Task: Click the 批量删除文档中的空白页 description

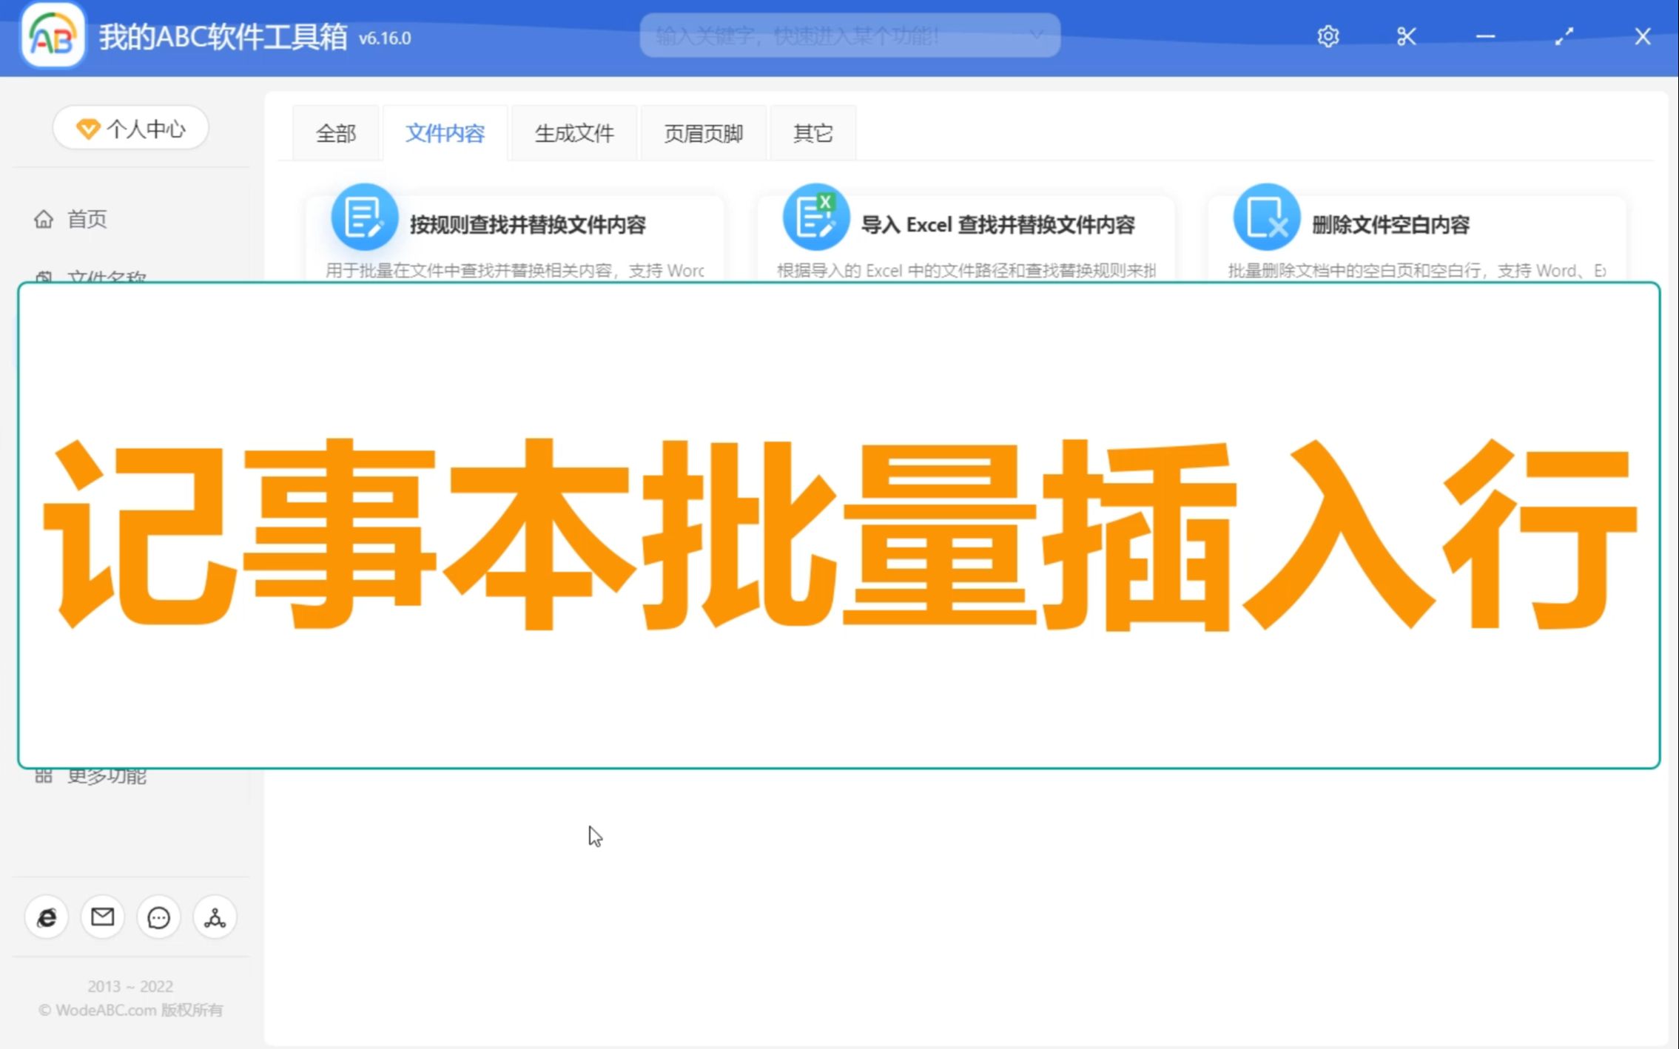Action: click(1417, 271)
